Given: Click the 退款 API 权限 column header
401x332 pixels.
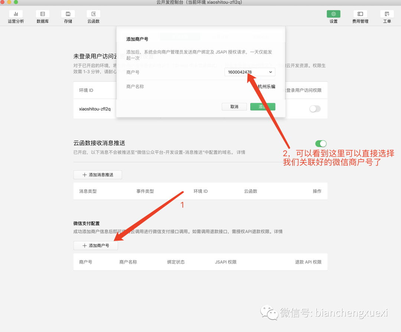Looking at the screenshot, I should 308,262.
